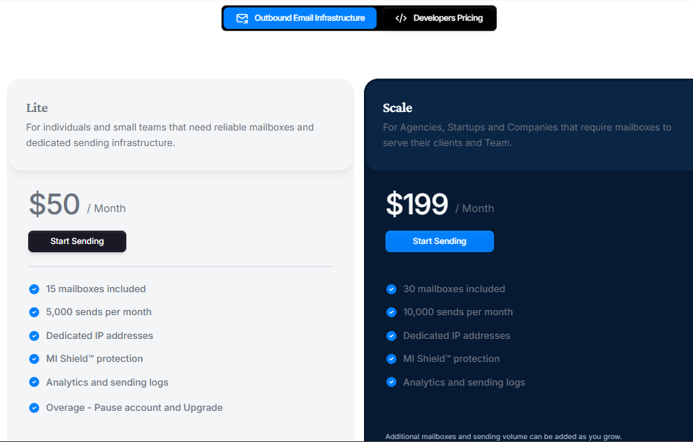Click checkmark beside 10,000 sends per month
This screenshot has height=442, width=693.
coord(391,312)
